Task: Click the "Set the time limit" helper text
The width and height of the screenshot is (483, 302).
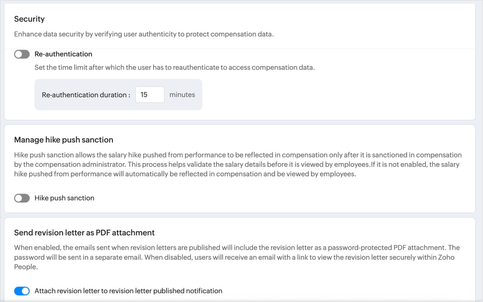Action: click(174, 68)
